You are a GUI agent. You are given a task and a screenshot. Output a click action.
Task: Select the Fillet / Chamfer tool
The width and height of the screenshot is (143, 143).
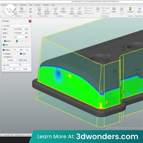(122, 11)
